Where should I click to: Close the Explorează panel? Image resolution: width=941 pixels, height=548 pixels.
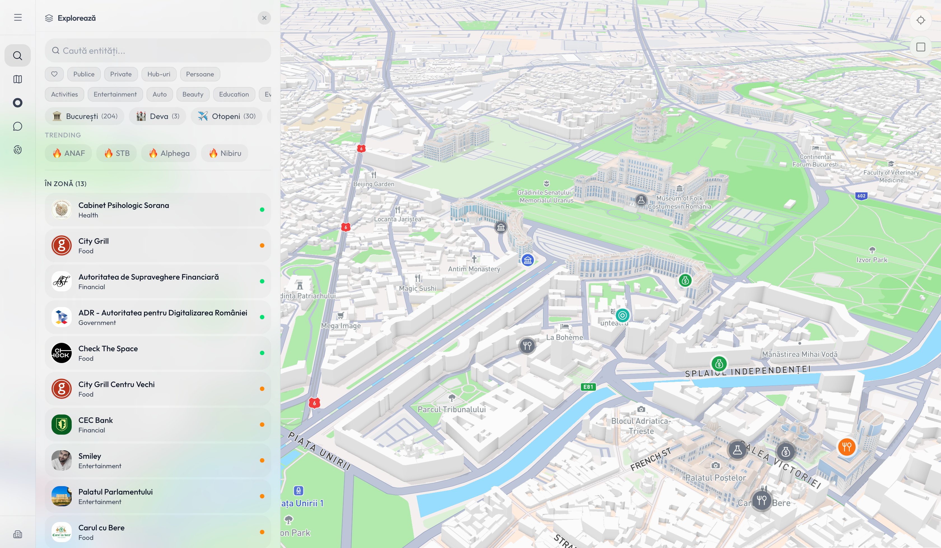pos(264,18)
